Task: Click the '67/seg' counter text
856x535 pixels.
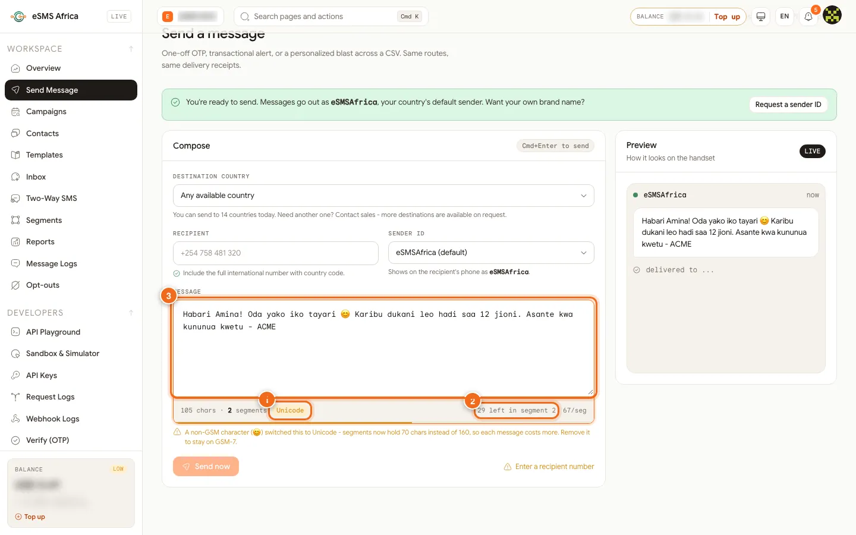Action: point(574,411)
